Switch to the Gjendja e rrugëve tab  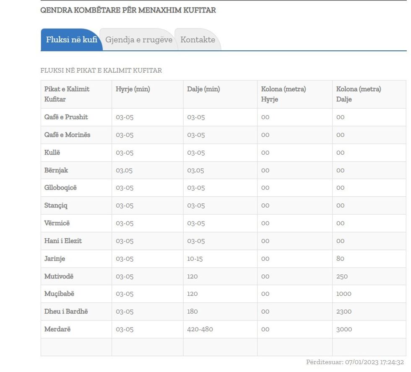coord(138,40)
